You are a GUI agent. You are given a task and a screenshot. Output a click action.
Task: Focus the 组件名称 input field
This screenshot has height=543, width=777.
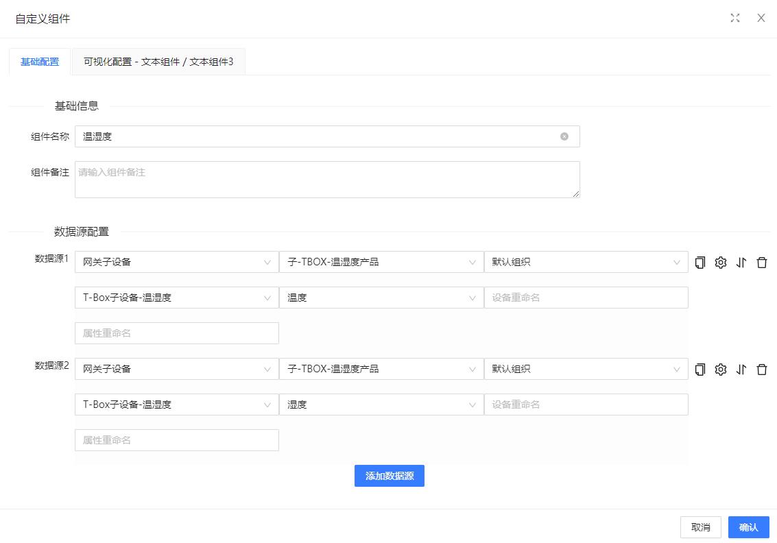click(327, 136)
